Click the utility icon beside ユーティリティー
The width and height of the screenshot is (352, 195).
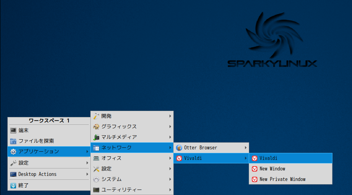coord(96,190)
